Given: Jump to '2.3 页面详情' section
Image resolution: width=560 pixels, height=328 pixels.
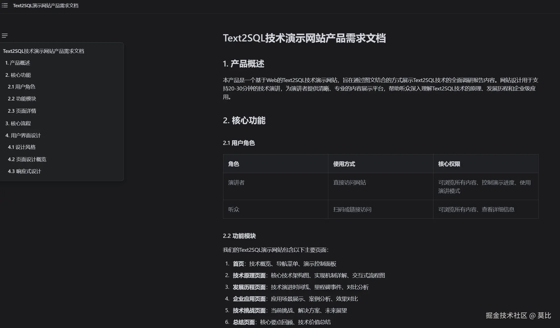Looking at the screenshot, I should pos(22,111).
